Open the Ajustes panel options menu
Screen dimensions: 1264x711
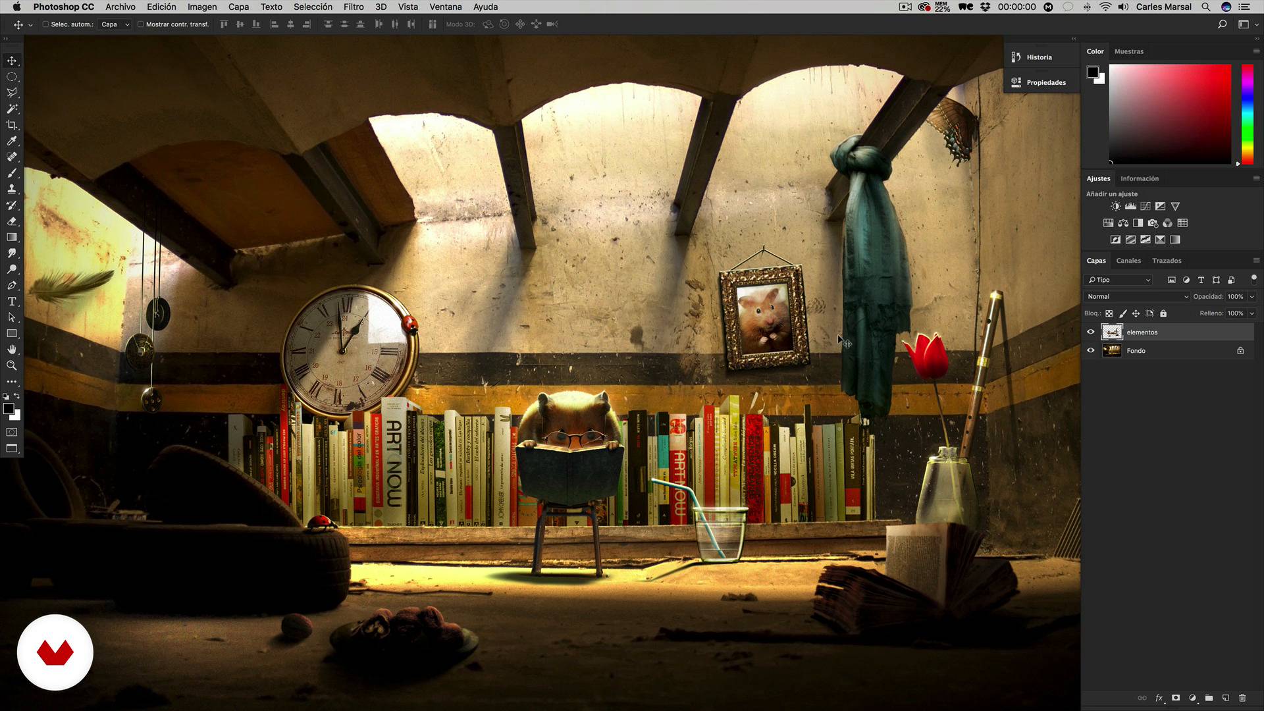click(1256, 178)
